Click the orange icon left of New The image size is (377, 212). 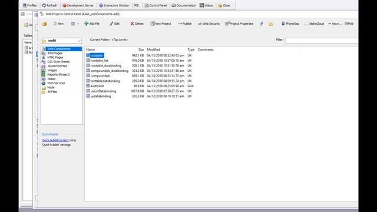[x=45, y=24]
